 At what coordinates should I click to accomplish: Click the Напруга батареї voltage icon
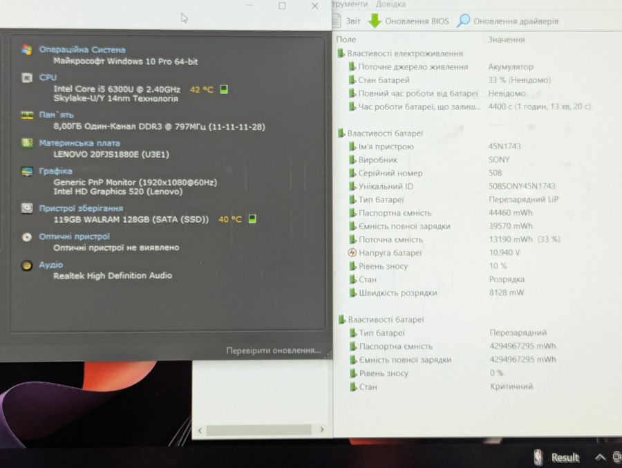click(352, 252)
